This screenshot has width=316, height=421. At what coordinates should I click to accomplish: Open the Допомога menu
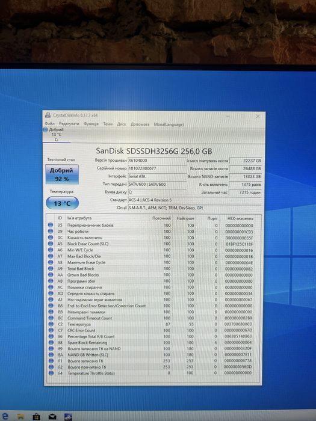click(x=140, y=124)
